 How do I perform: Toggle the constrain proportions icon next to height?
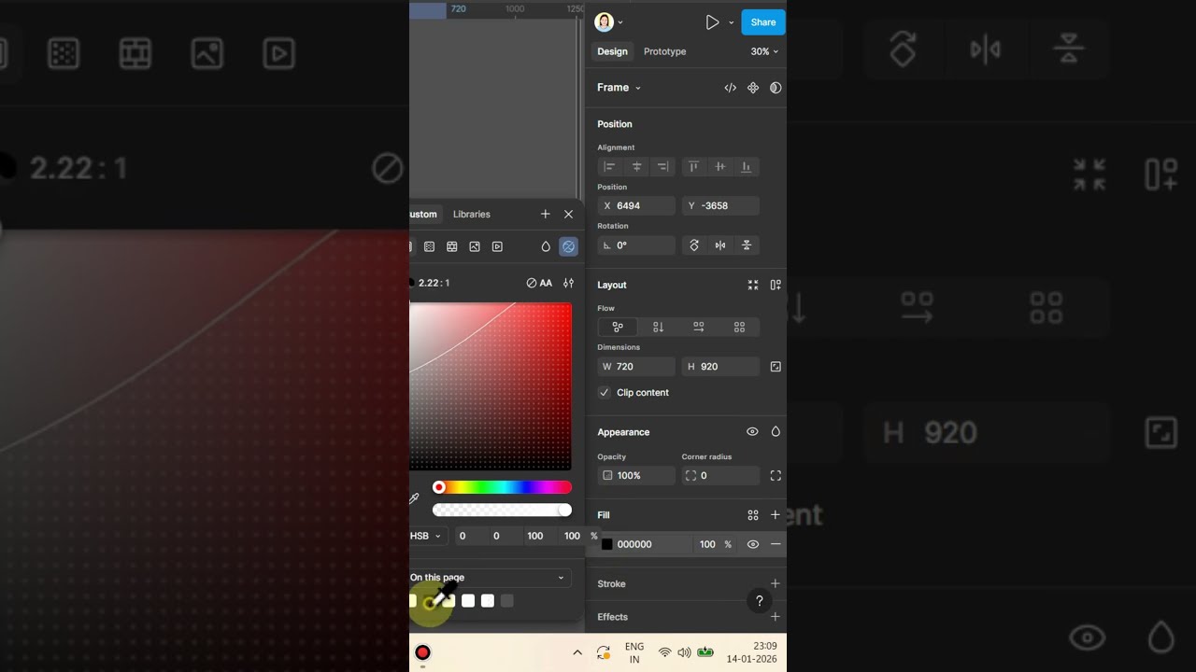(x=776, y=367)
